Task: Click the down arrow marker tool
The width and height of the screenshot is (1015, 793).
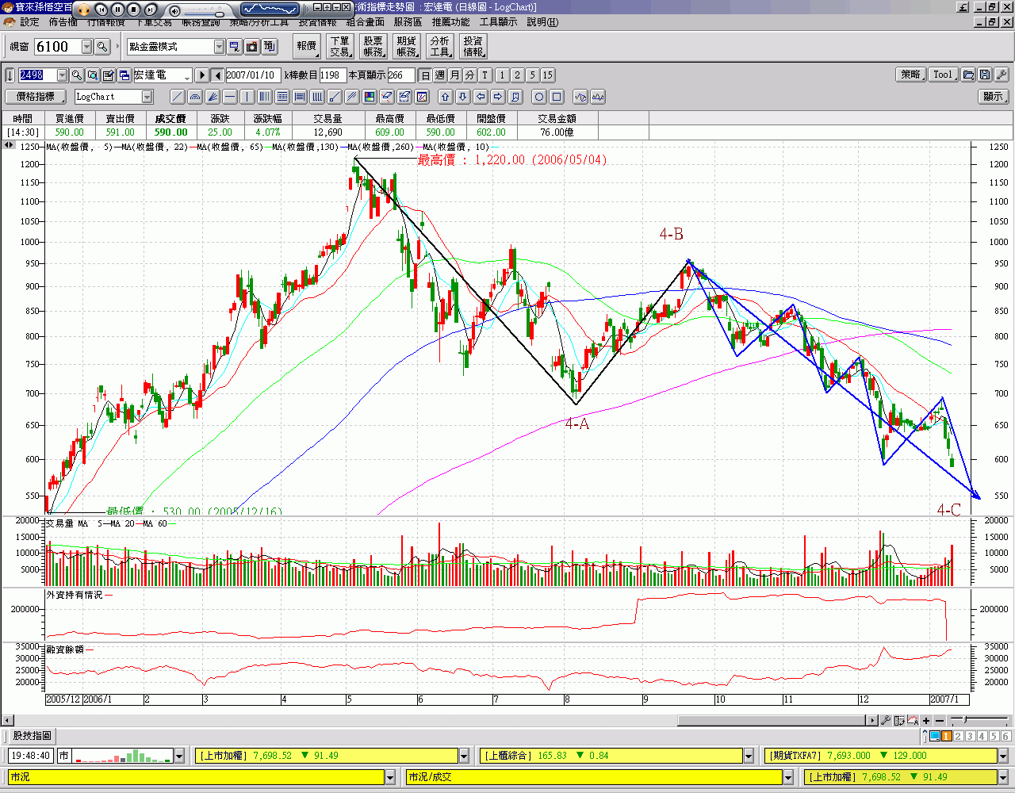Action: point(463,97)
